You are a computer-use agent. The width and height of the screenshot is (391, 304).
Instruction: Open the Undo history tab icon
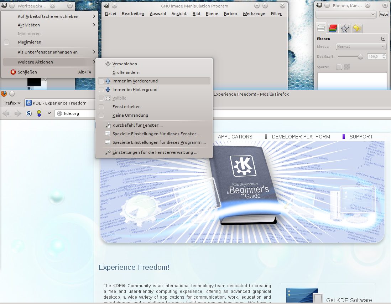click(356, 28)
